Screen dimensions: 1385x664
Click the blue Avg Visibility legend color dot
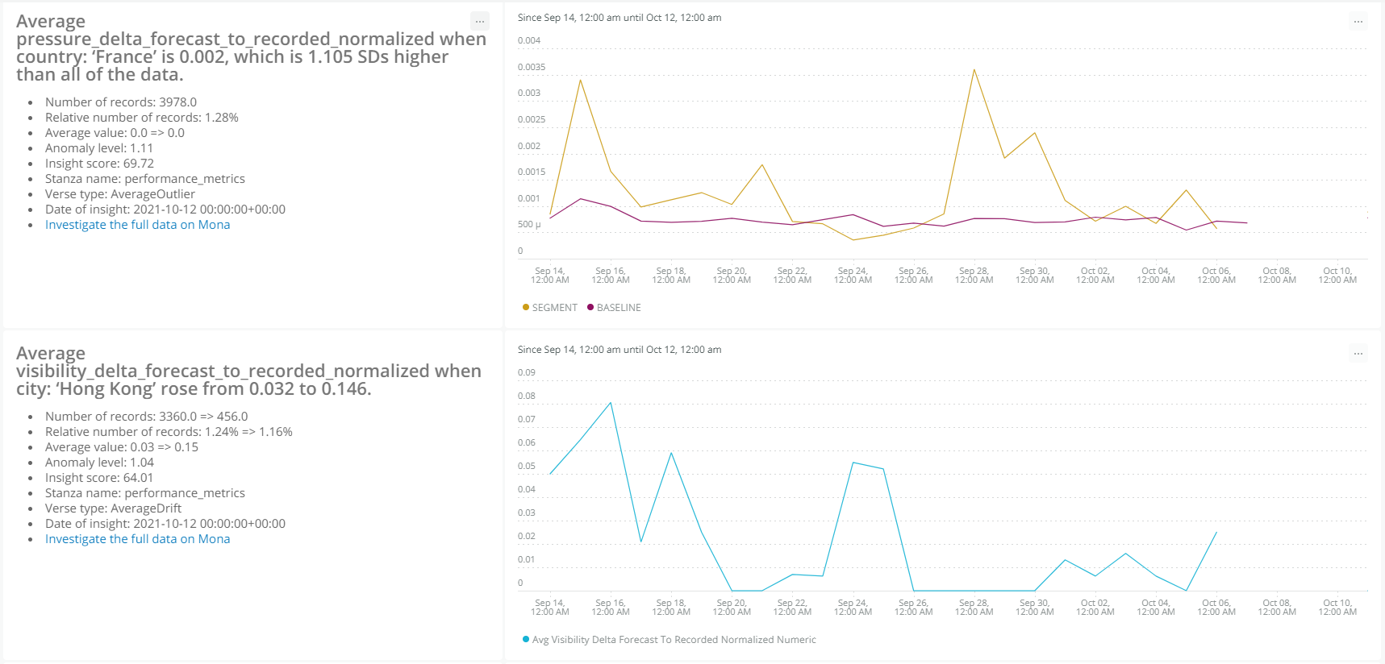coord(526,639)
